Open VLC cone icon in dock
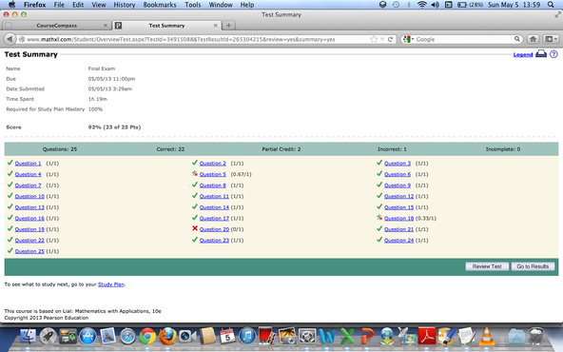Viewport: 563px width, 352px height. 487,336
